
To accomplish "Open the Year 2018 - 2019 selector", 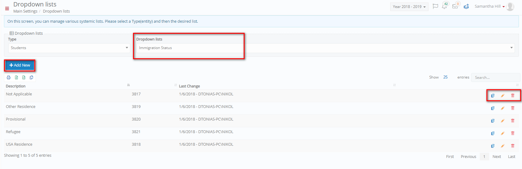I will [x=409, y=7].
